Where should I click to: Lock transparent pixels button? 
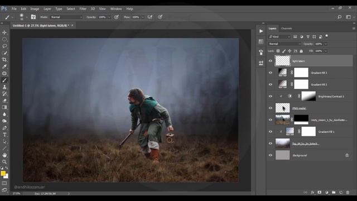(x=278, y=51)
